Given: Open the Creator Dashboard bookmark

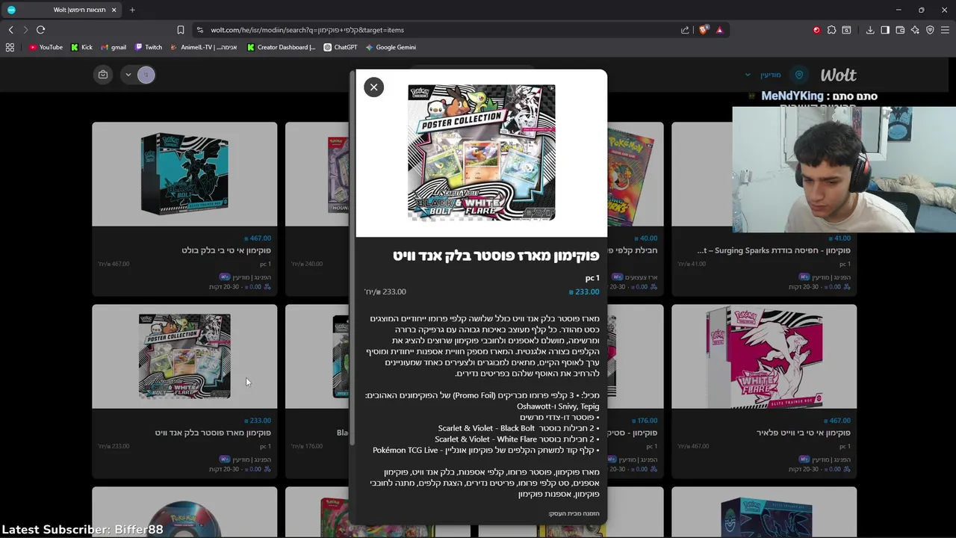Looking at the screenshot, I should (x=281, y=47).
